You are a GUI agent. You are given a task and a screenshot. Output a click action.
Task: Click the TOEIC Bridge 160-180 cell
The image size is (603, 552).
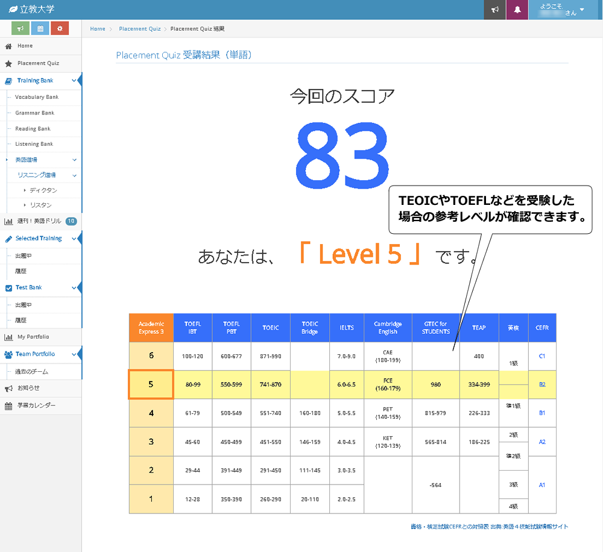(309, 413)
